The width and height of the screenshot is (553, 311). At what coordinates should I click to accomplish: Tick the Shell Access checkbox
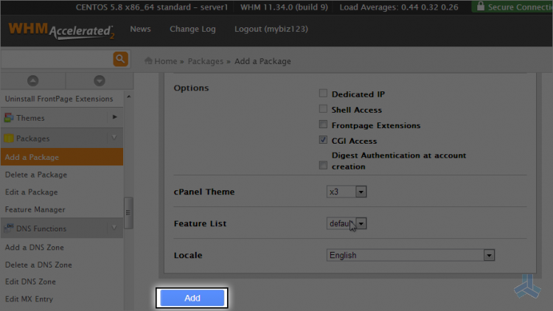point(323,108)
